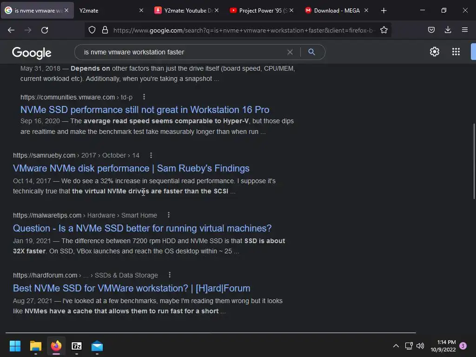This screenshot has height=357, width=476.
Task: Open the volume control in tray
Action: (420, 346)
